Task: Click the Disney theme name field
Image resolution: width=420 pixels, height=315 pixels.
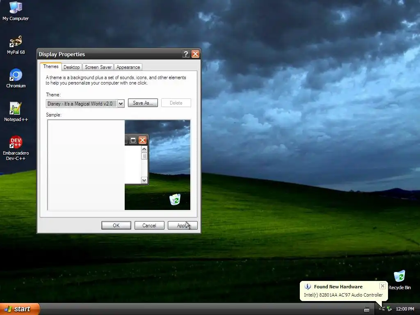Action: click(x=82, y=104)
